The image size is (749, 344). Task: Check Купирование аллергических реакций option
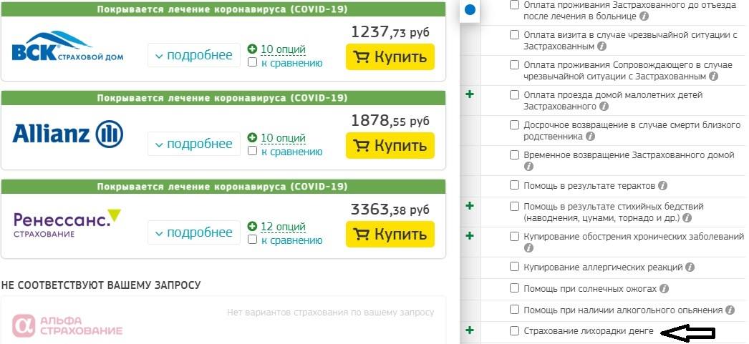click(x=514, y=267)
